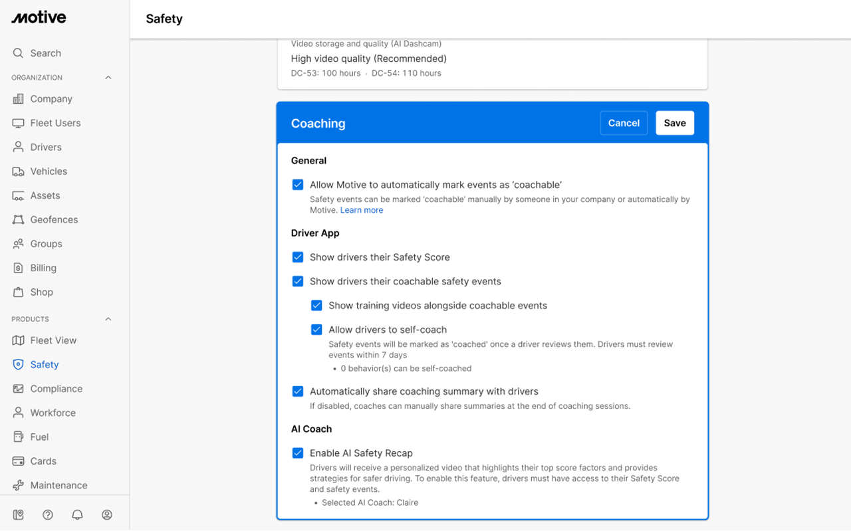851x531 pixels.
Task: Open the Workforce page
Action: coord(53,413)
